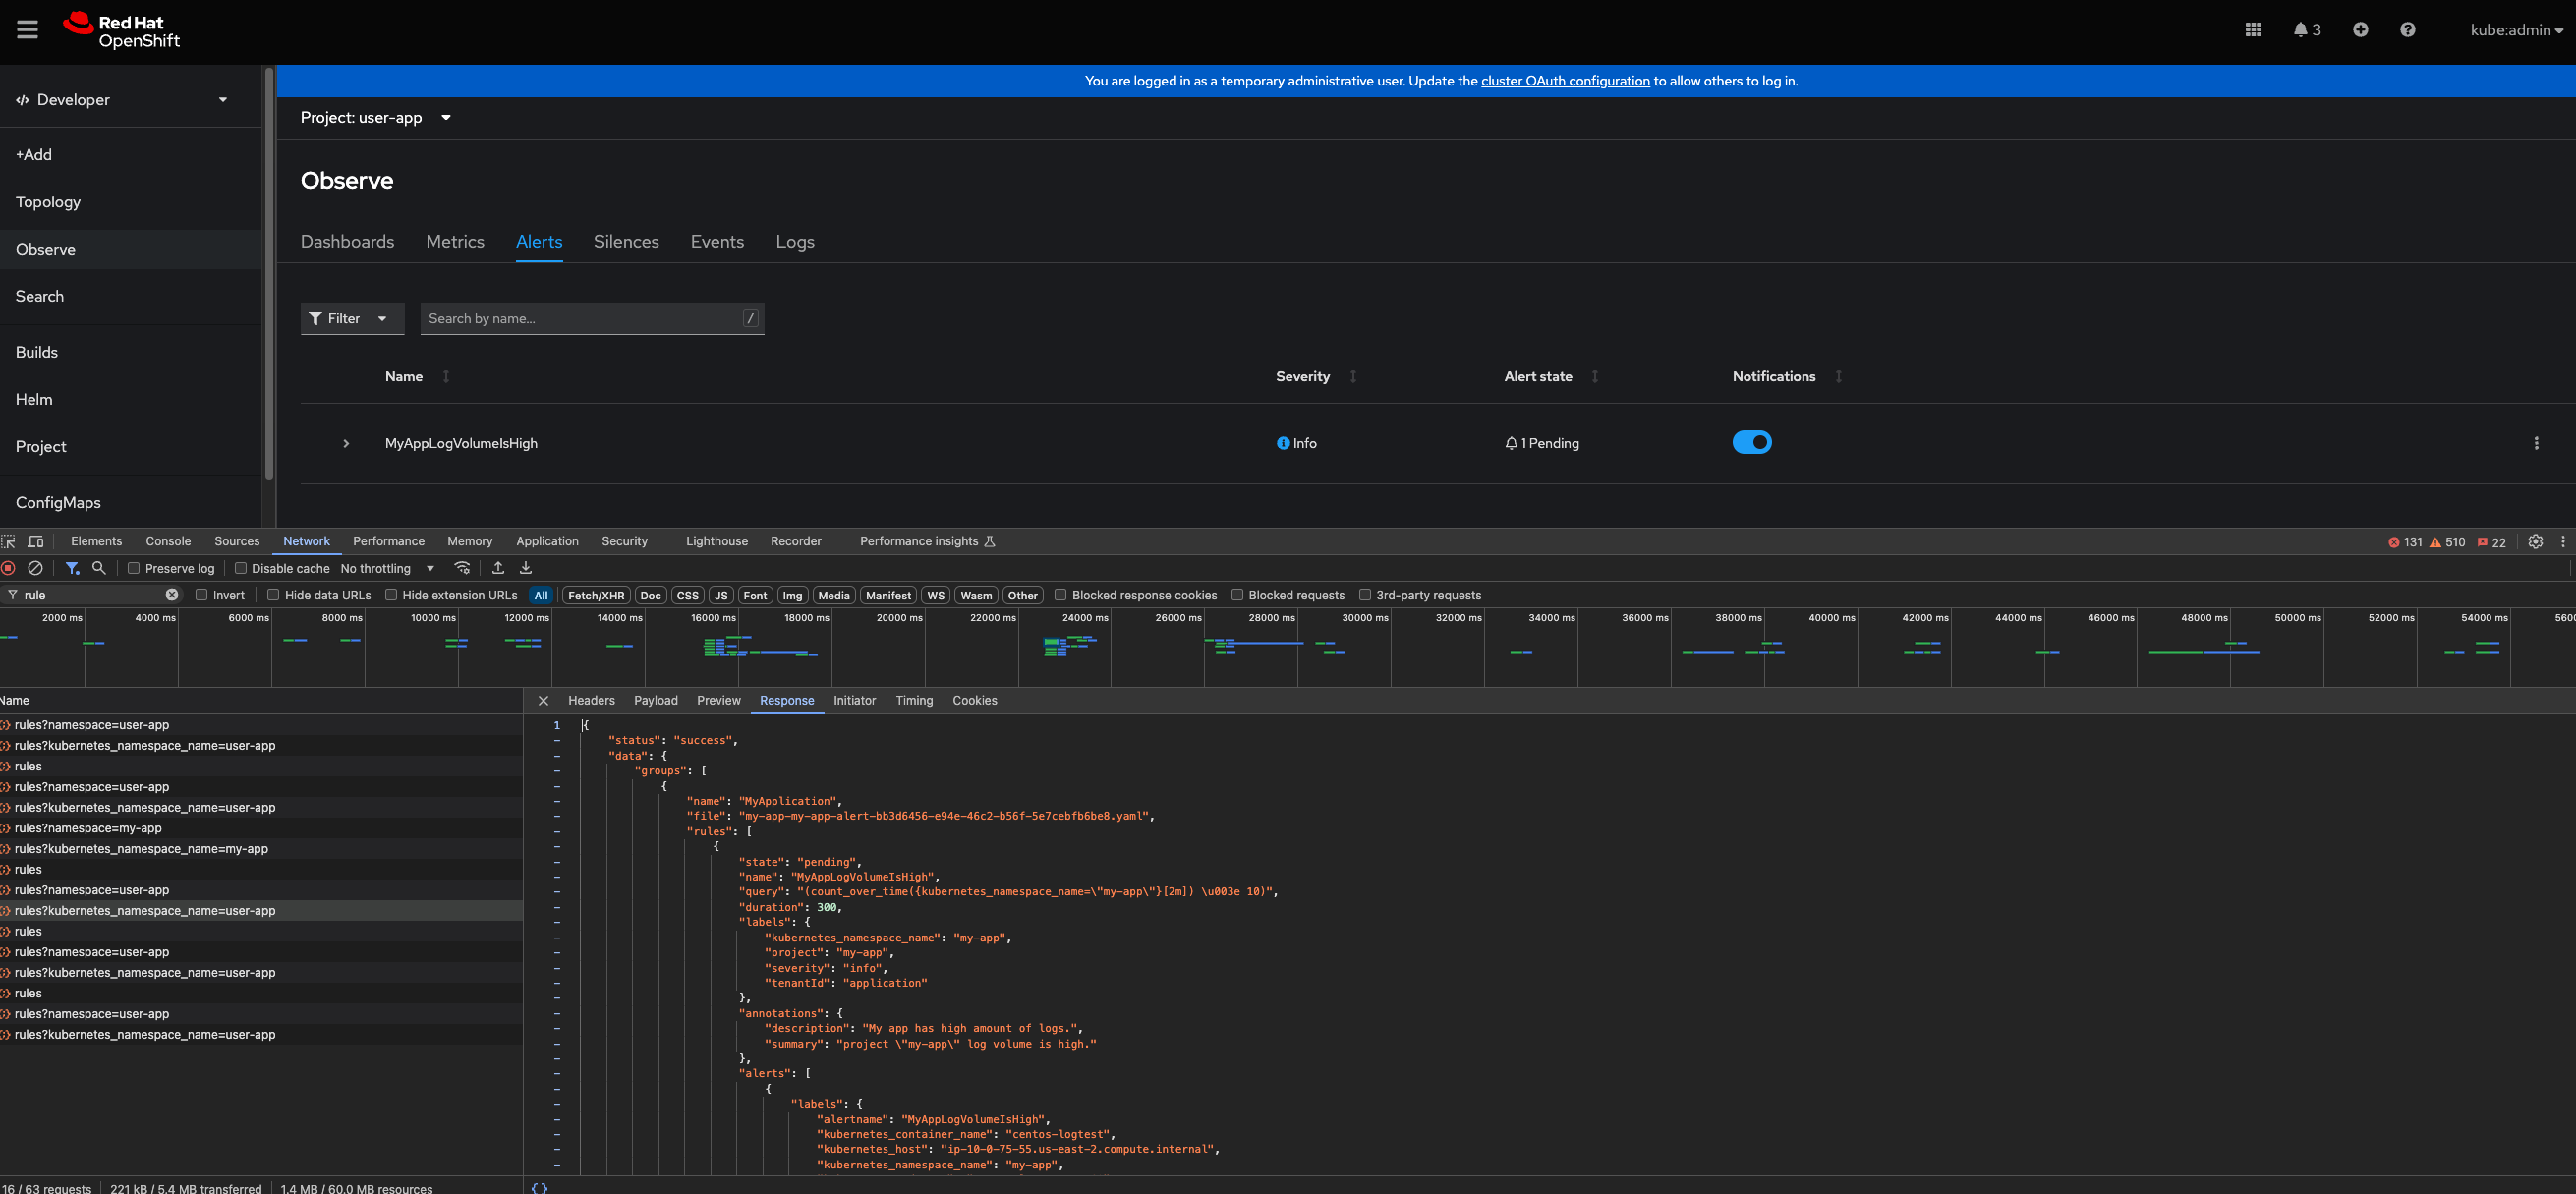Open the notifications bell icon
Image resolution: width=2576 pixels, height=1194 pixels.
tap(2305, 30)
